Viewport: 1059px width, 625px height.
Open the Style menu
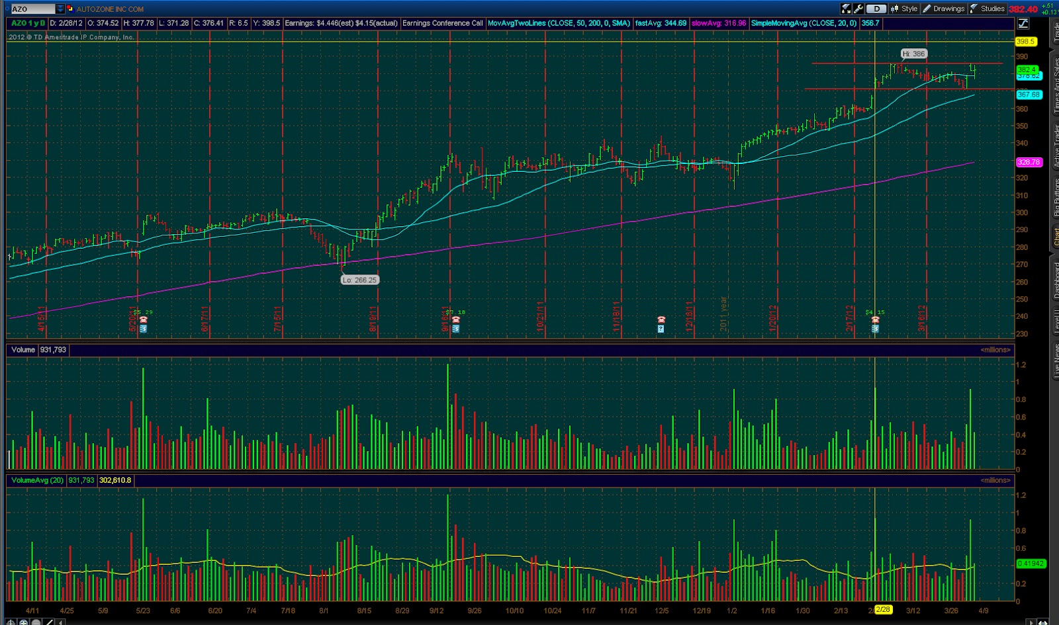tap(904, 9)
